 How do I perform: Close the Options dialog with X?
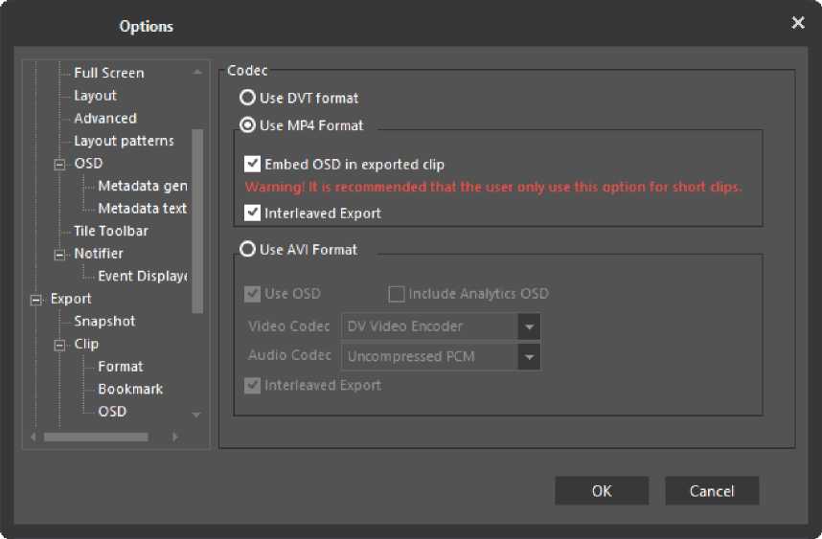[x=797, y=23]
